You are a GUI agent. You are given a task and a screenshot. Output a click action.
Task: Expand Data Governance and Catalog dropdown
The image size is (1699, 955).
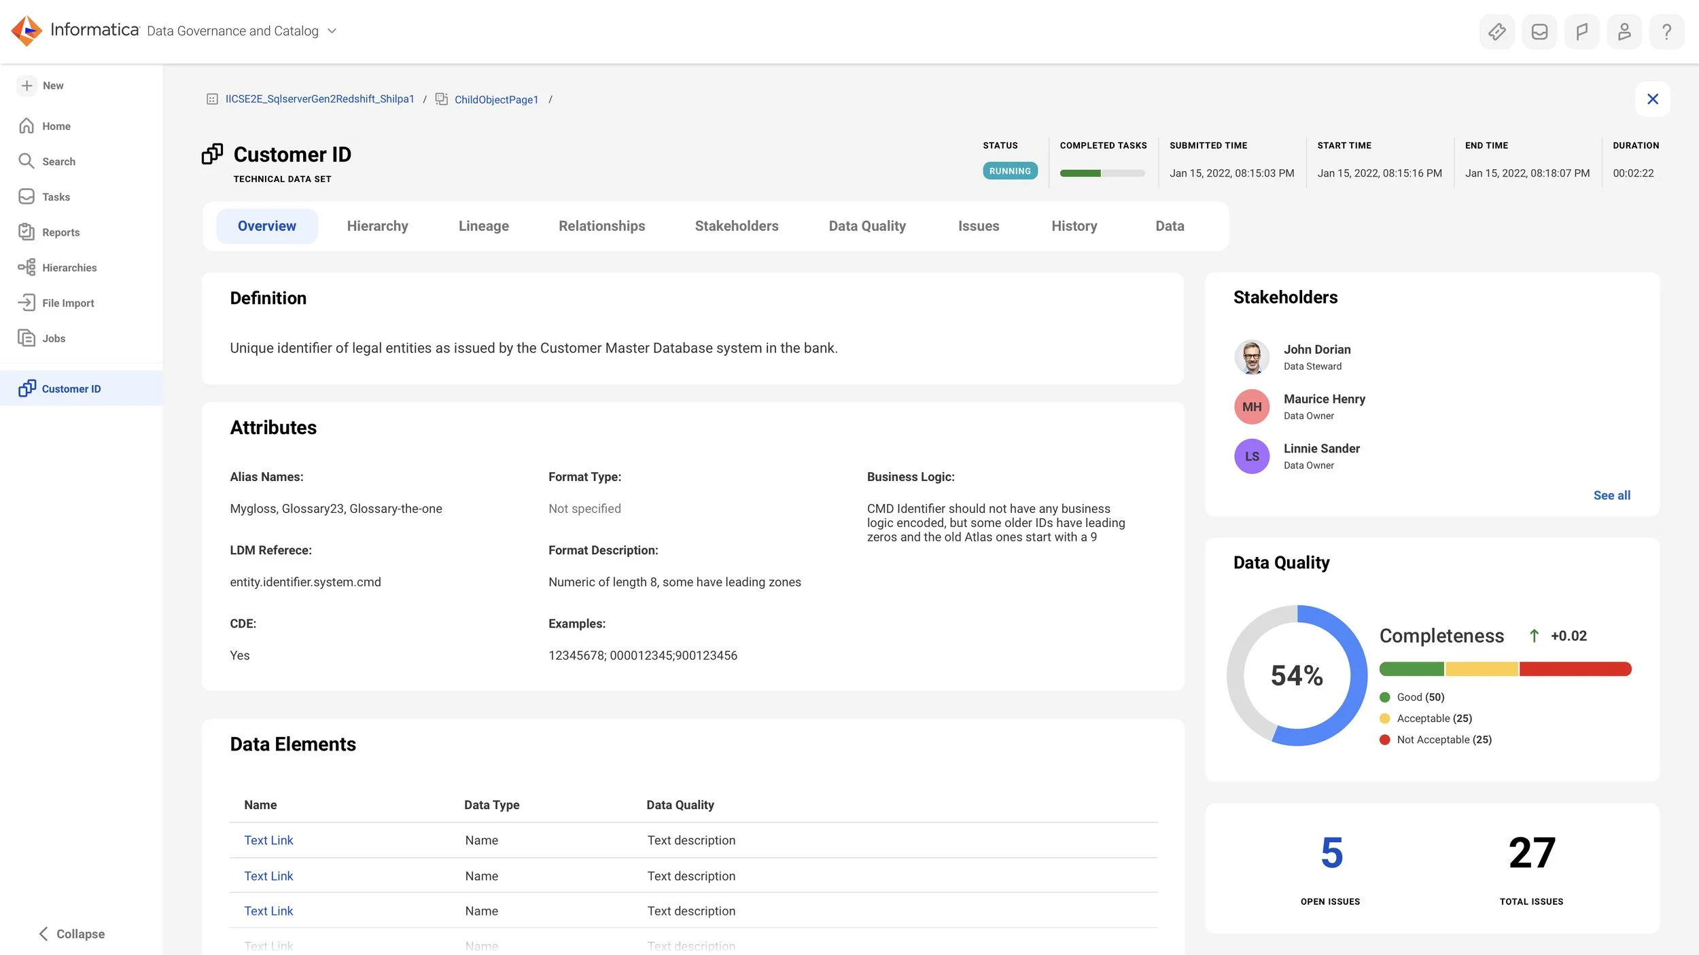pos(332,31)
